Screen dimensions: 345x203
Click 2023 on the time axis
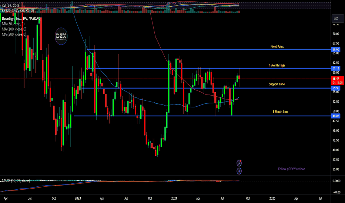[x=78, y=198]
